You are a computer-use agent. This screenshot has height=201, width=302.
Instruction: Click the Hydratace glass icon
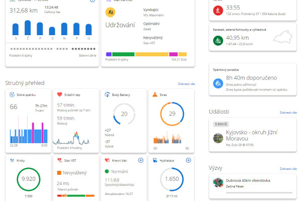click(155, 160)
